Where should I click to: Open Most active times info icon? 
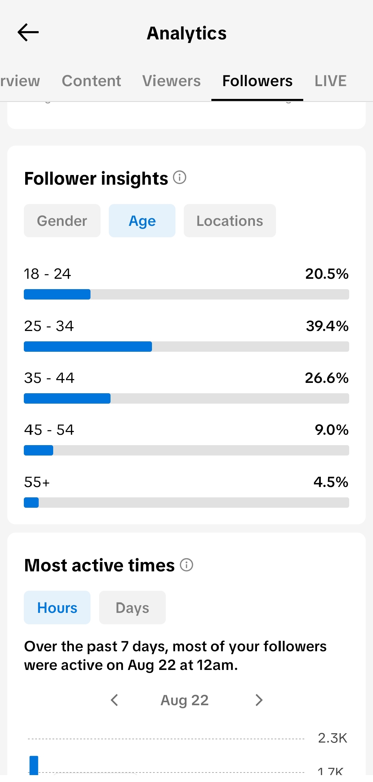click(186, 565)
